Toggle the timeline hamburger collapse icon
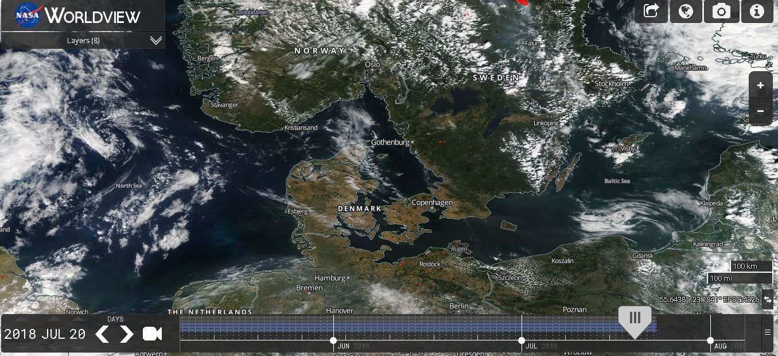This screenshot has height=356, width=778. tap(767, 332)
